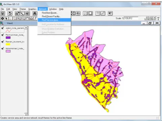Toggle Rawan_tsunami theme checkbox

coord(3,42)
